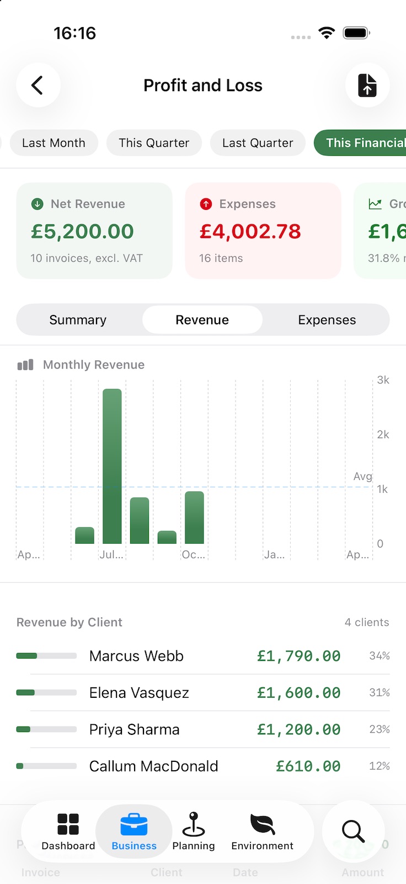This screenshot has width=406, height=884.
Task: Tap the £1,200.00 amount
Action: tap(299, 729)
